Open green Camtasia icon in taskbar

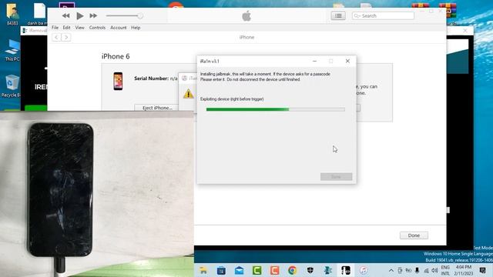coord(257,270)
